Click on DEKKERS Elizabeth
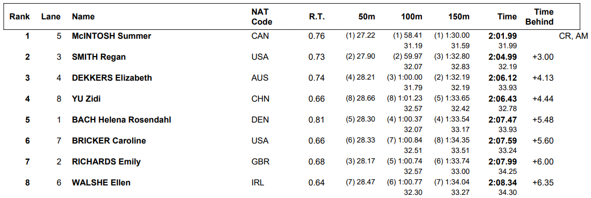The height and width of the screenshot is (198, 591). click(112, 78)
